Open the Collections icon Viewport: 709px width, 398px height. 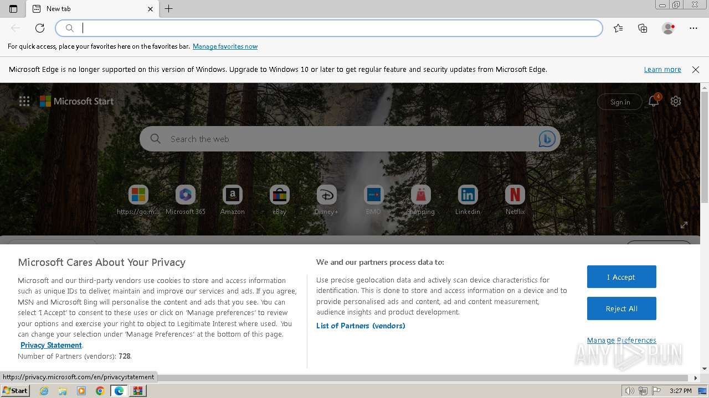[x=643, y=28]
